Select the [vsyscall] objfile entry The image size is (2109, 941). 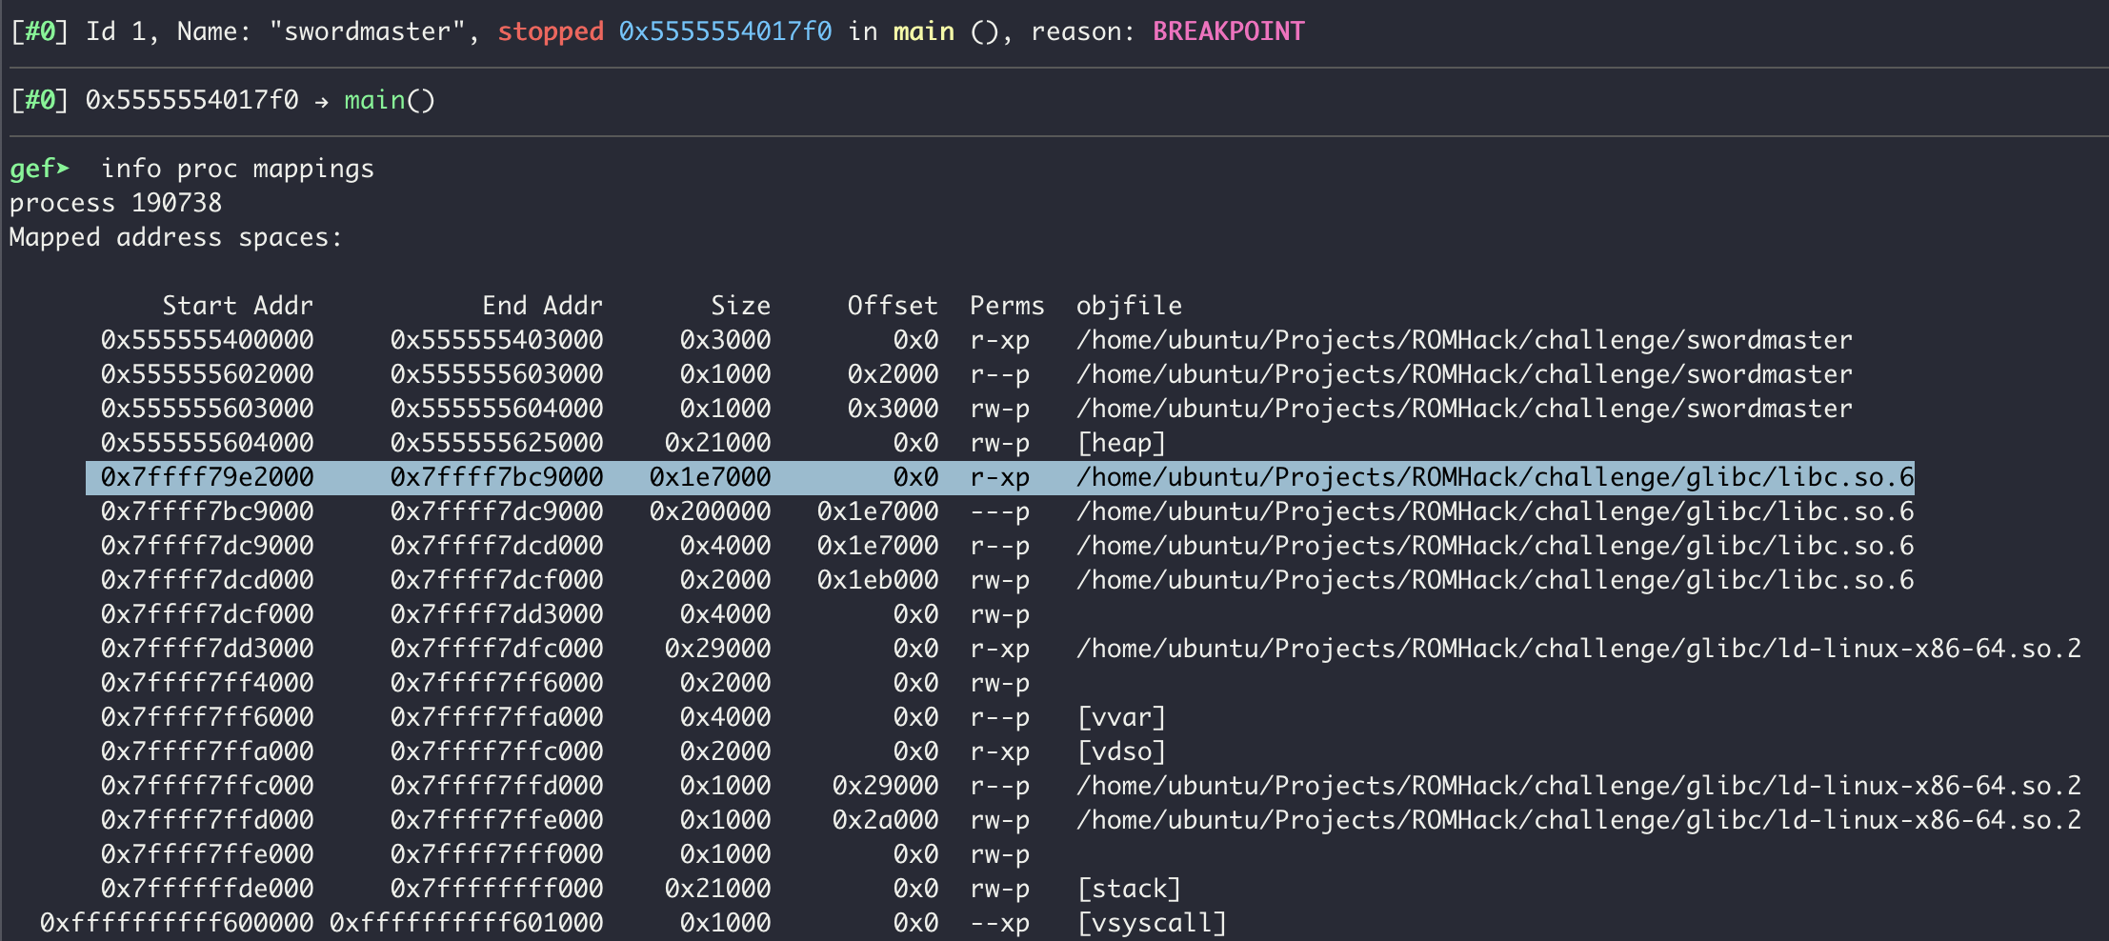click(x=1152, y=923)
